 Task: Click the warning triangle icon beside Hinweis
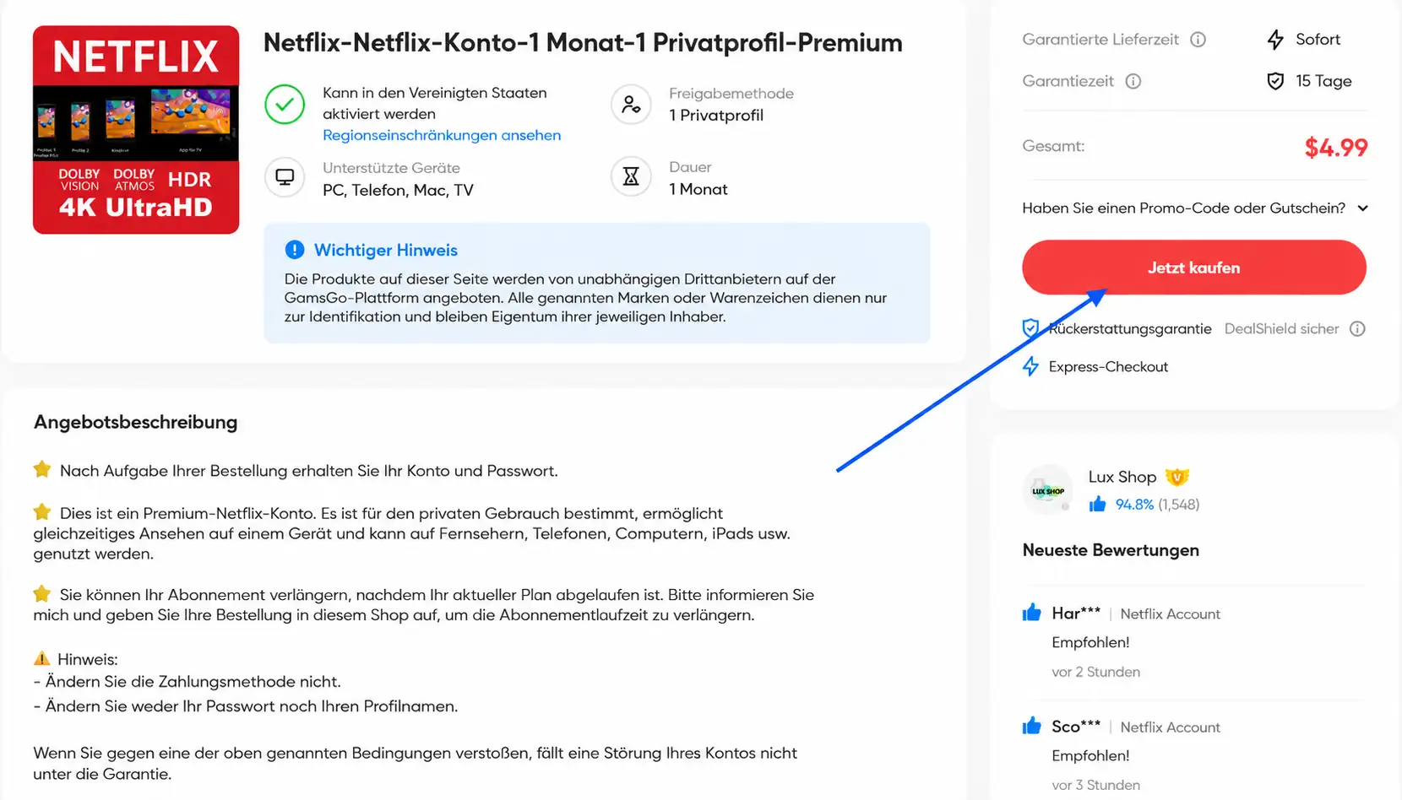click(x=42, y=658)
